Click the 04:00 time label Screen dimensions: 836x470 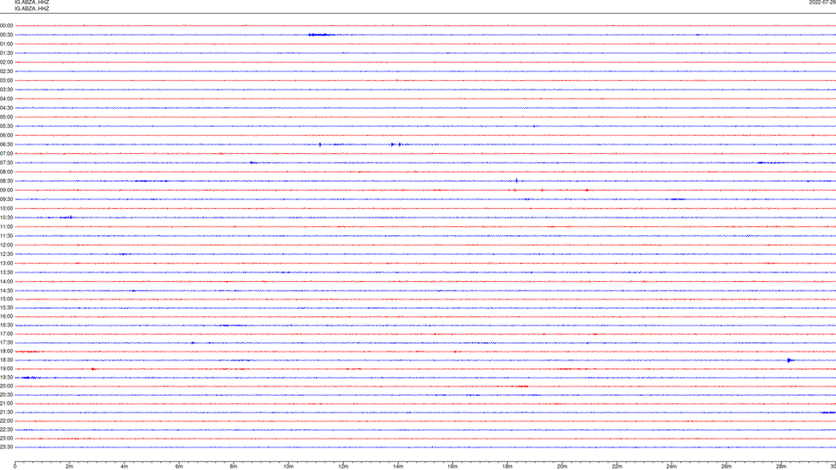tap(6, 99)
